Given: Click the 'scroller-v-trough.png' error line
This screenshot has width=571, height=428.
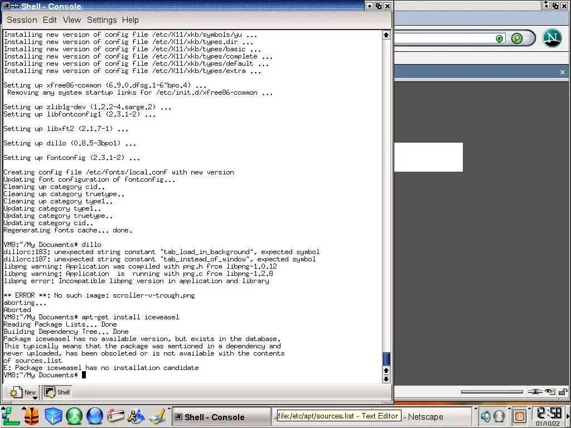Looking at the screenshot, I should (x=99, y=295).
